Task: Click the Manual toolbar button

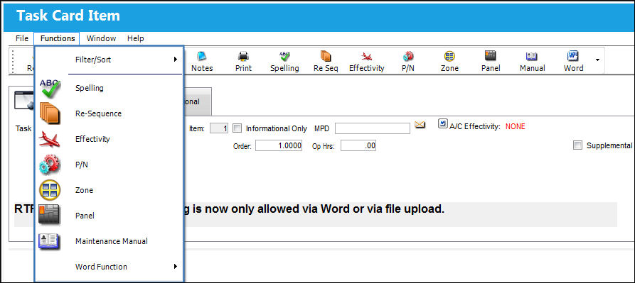Action: (x=532, y=62)
